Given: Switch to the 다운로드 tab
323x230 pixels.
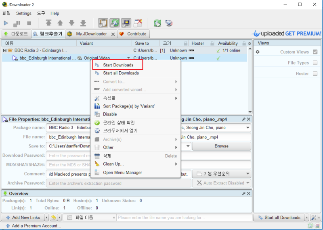Looking at the screenshot, I should (16, 34).
